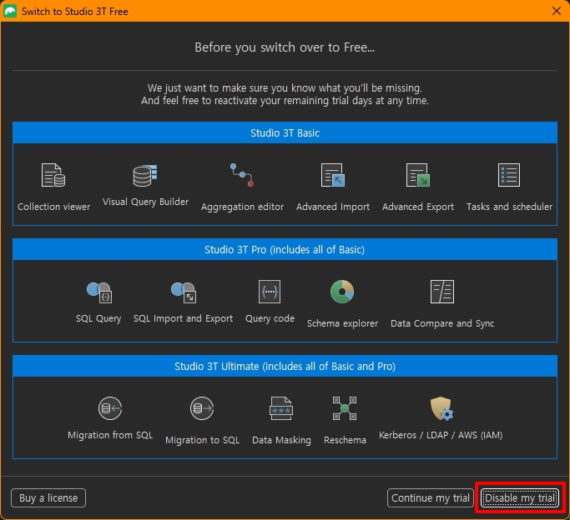This screenshot has height=520, width=570.
Task: Select the Data Compare and Sync icon
Action: 442,292
